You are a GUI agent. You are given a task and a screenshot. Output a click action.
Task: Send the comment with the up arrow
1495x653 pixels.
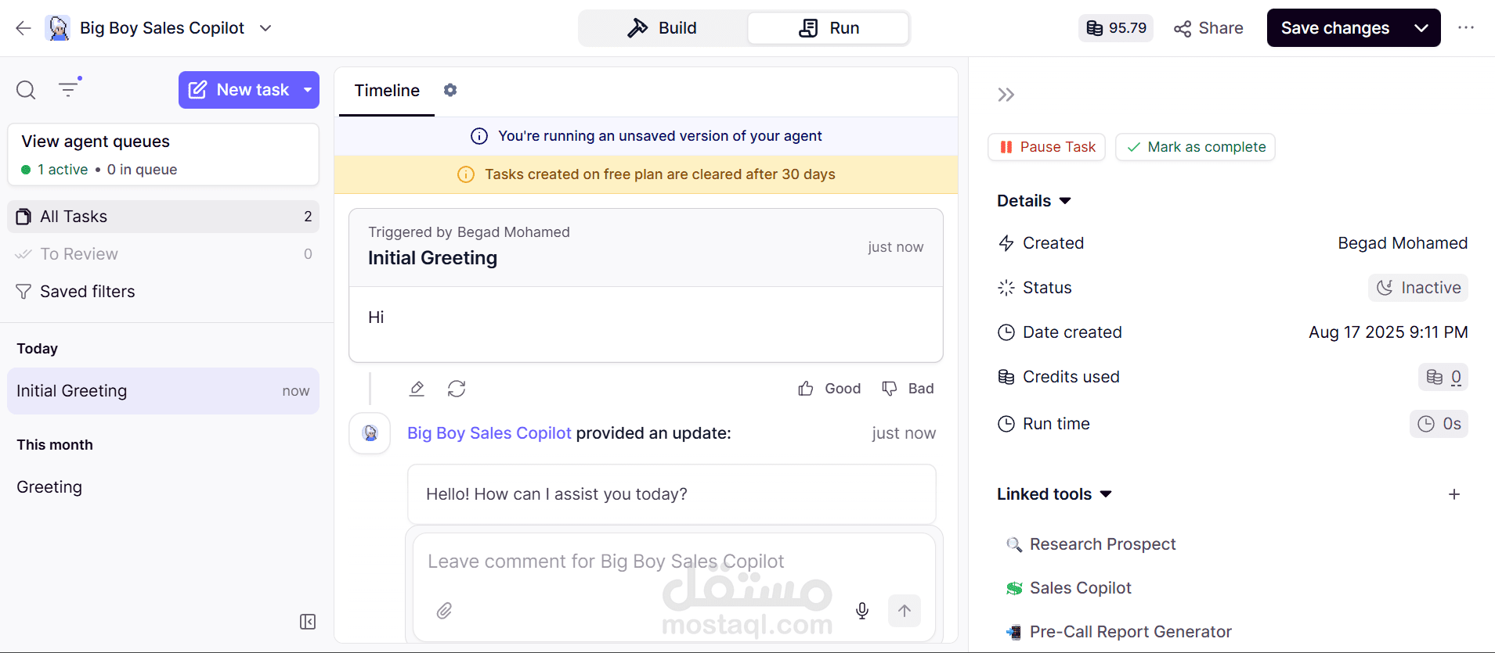pos(905,611)
